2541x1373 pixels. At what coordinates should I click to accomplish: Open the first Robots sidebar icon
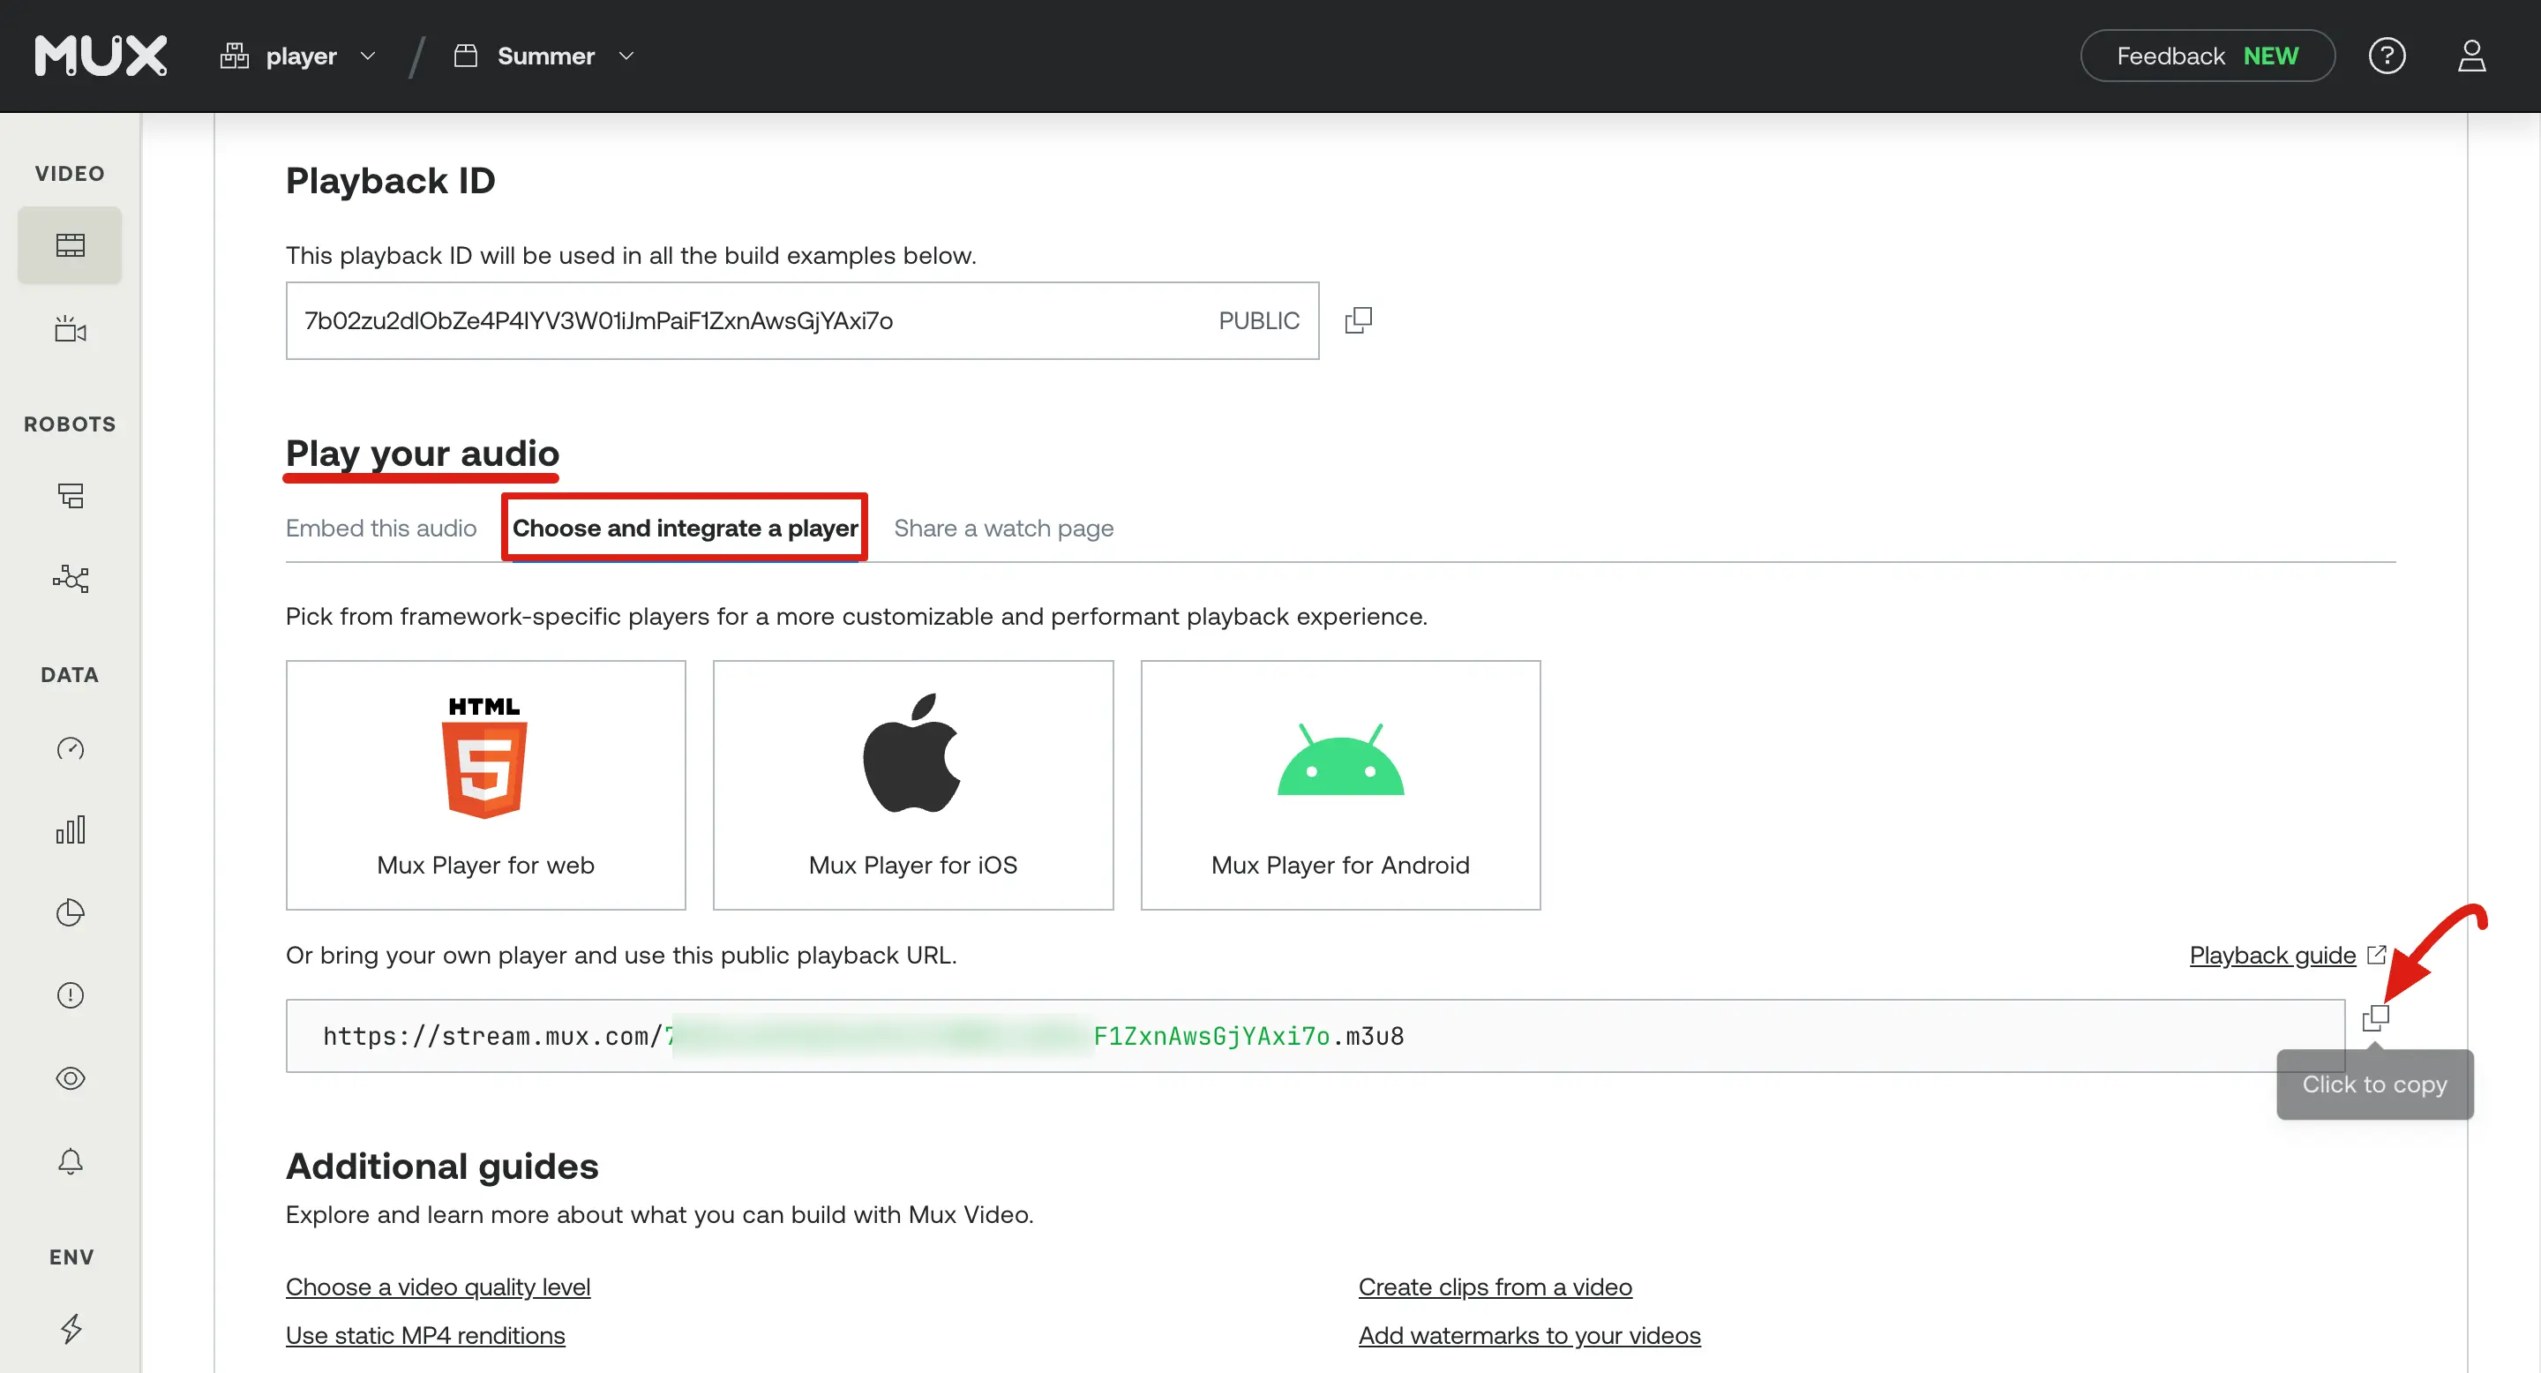[x=70, y=495]
